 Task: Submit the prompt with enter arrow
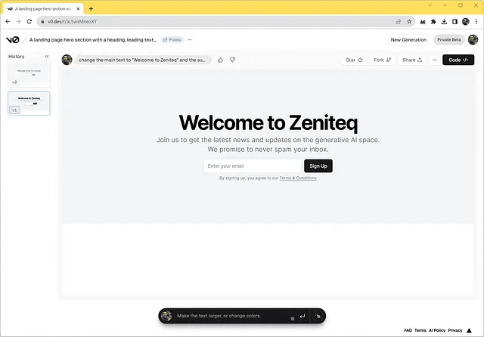pos(302,316)
